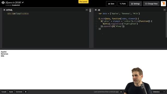Open HTML editor settings gear

(4, 10)
